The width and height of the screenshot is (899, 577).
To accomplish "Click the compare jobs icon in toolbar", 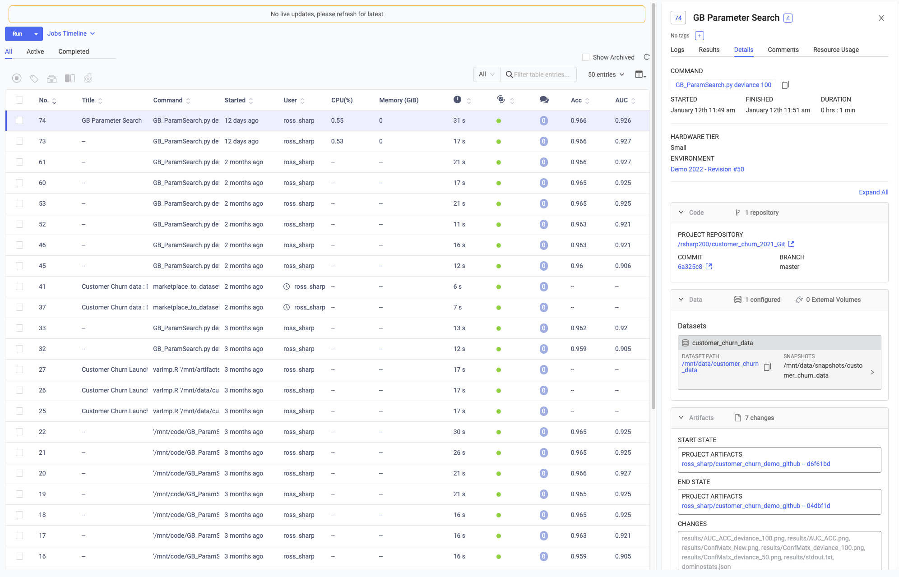I will [70, 78].
